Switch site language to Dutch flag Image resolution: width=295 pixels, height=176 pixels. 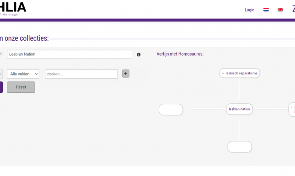coord(266,10)
